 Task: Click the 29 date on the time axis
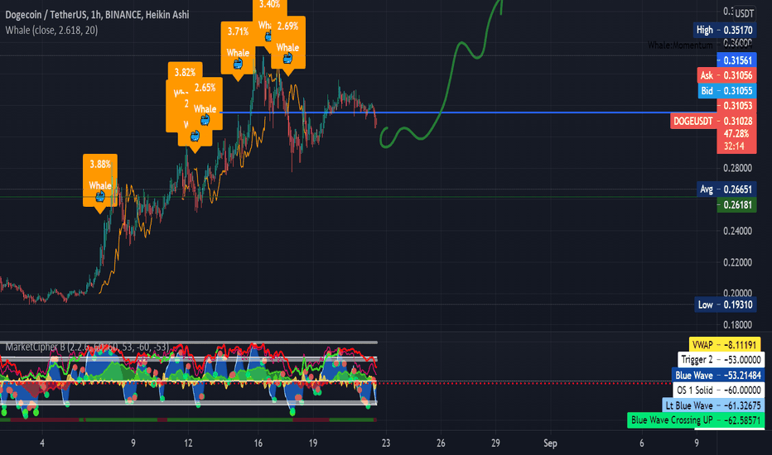(495, 443)
